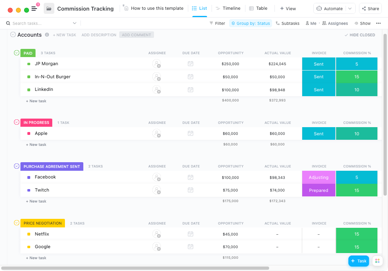Viewport: 388px width, 271px height.
Task: Toggle the Me filter
Action: (x=310, y=23)
